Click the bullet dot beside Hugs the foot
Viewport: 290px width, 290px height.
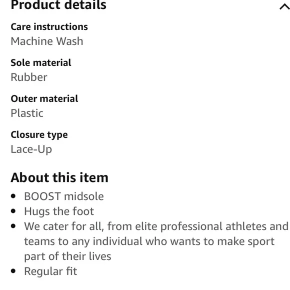tap(13, 211)
